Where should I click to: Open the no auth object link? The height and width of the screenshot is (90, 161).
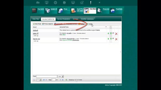tap(69, 33)
